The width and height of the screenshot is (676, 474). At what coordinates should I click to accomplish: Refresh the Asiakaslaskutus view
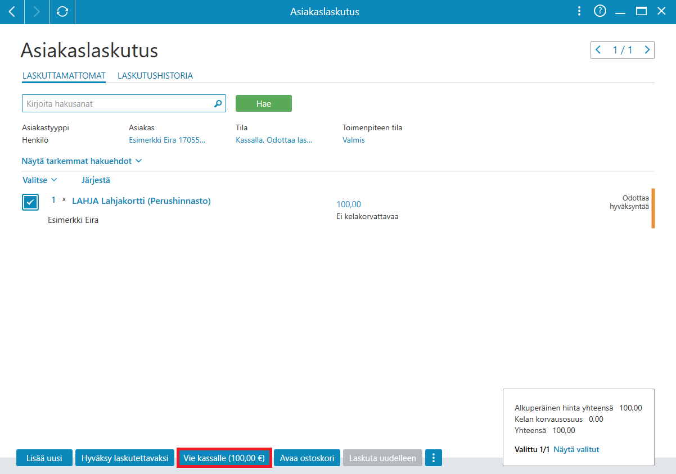coord(62,12)
